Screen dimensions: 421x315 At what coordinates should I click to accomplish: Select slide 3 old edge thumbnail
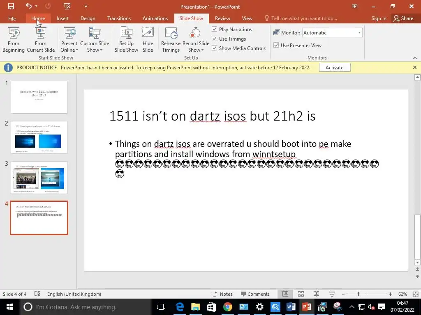click(39, 177)
